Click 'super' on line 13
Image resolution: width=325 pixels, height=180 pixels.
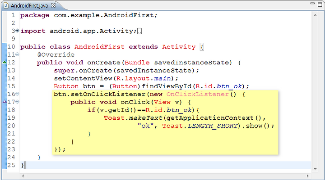pyautogui.click(x=64, y=71)
